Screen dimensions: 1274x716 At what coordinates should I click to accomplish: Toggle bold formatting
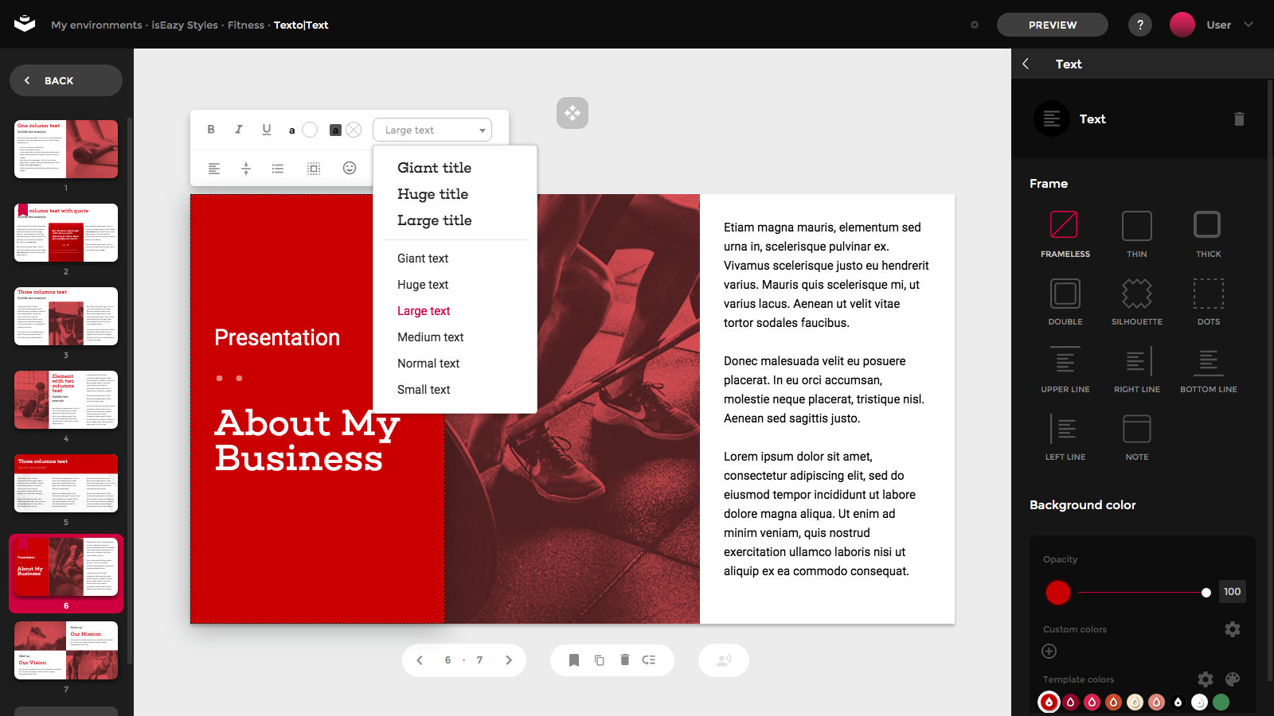[x=211, y=130]
